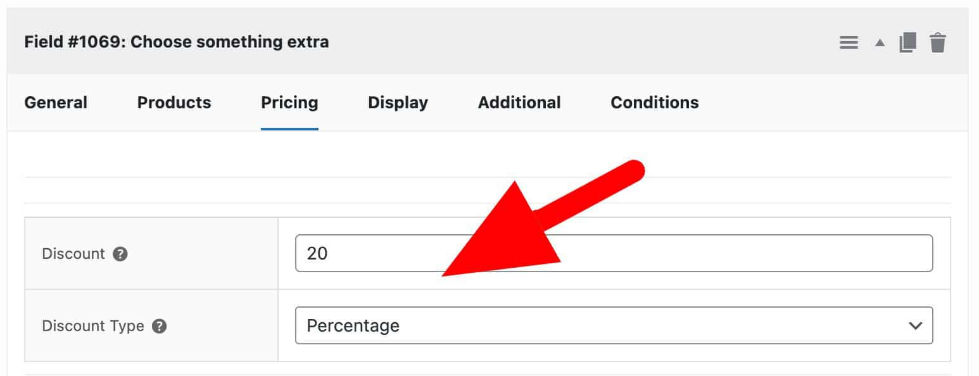Click the drag handle reorder icon

849,43
